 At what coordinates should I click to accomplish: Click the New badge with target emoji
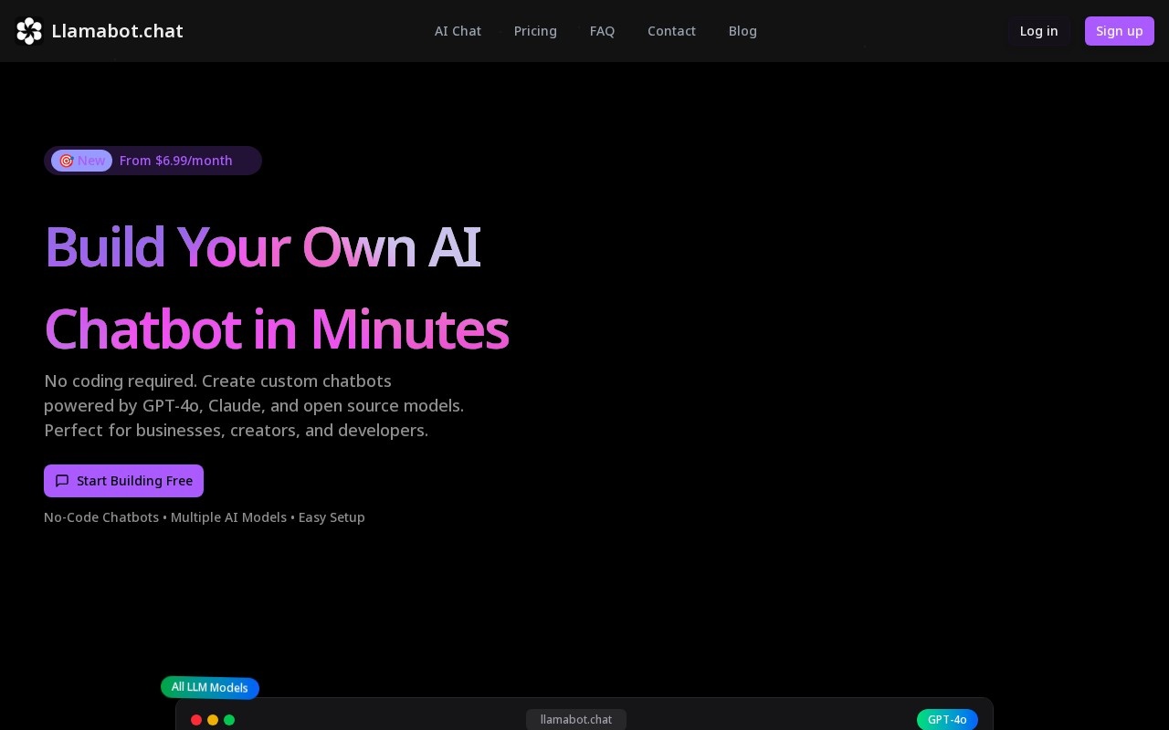click(x=81, y=161)
